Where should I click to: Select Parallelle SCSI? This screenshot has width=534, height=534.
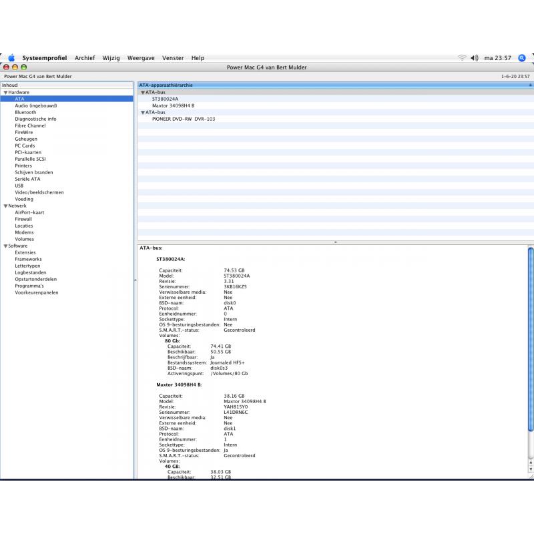(x=30, y=159)
